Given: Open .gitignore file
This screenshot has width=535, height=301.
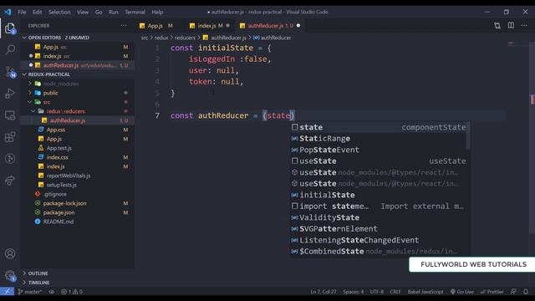Looking at the screenshot, I should [x=78, y=194].
